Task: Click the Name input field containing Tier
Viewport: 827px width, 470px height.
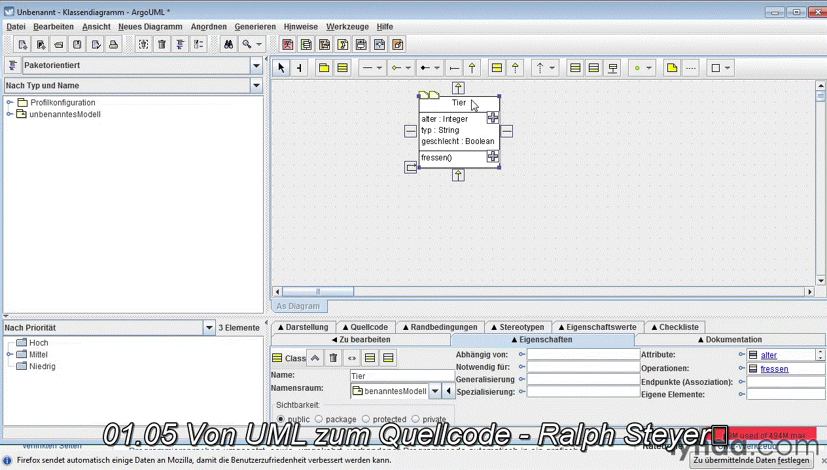Action: coord(402,376)
